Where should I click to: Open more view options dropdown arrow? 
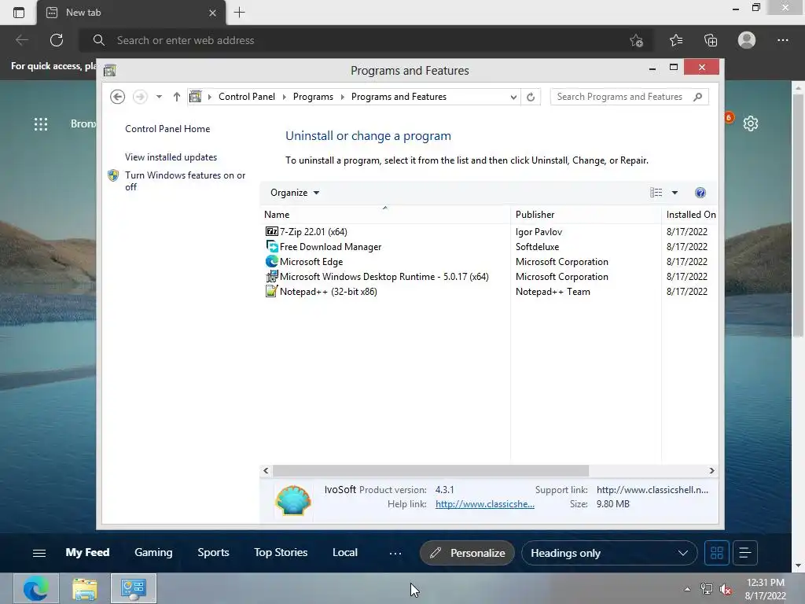(x=675, y=193)
